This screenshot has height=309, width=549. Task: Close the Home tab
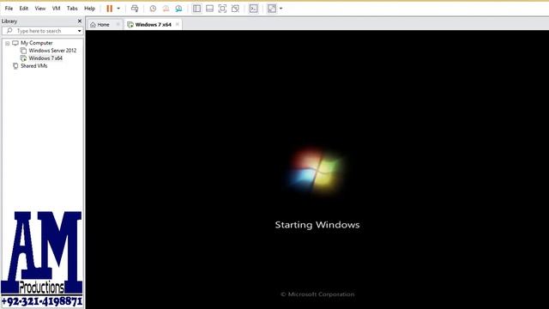(x=118, y=24)
